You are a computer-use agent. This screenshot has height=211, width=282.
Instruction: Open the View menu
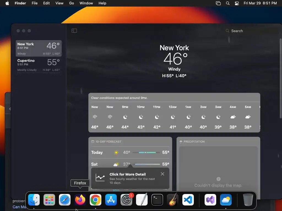click(59, 3)
